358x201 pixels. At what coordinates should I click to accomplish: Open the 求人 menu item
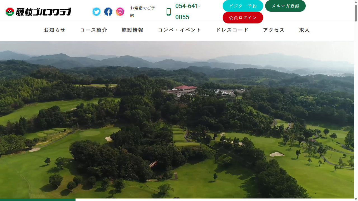(x=305, y=30)
